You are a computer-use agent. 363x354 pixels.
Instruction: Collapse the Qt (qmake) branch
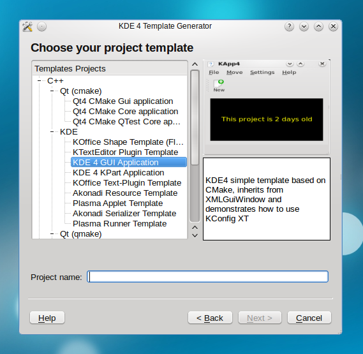click(52, 234)
